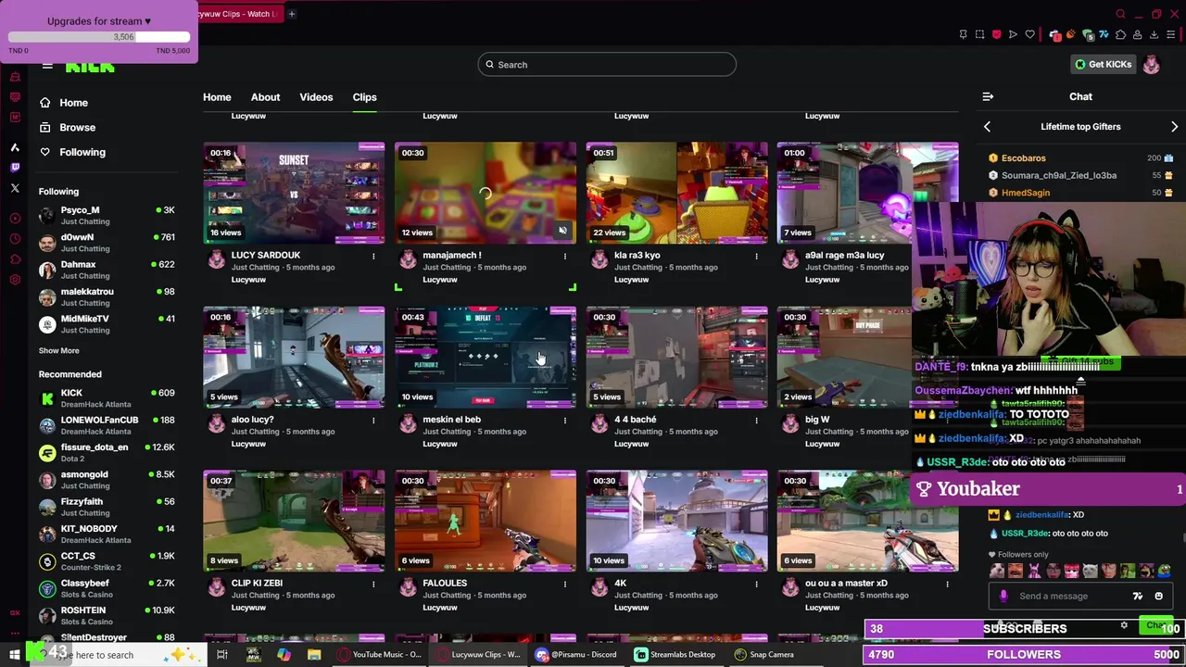The image size is (1186, 667).
Task: Open options menu for 4K clip
Action: coord(756,584)
